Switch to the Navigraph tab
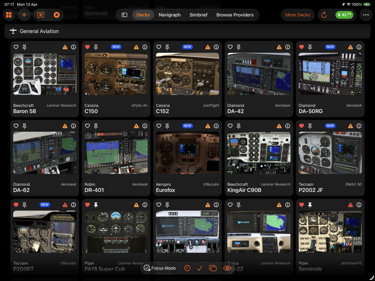375x281 pixels. [170, 15]
